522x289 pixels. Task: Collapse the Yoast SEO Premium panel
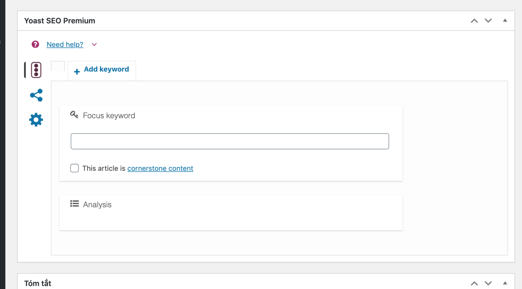click(x=505, y=20)
